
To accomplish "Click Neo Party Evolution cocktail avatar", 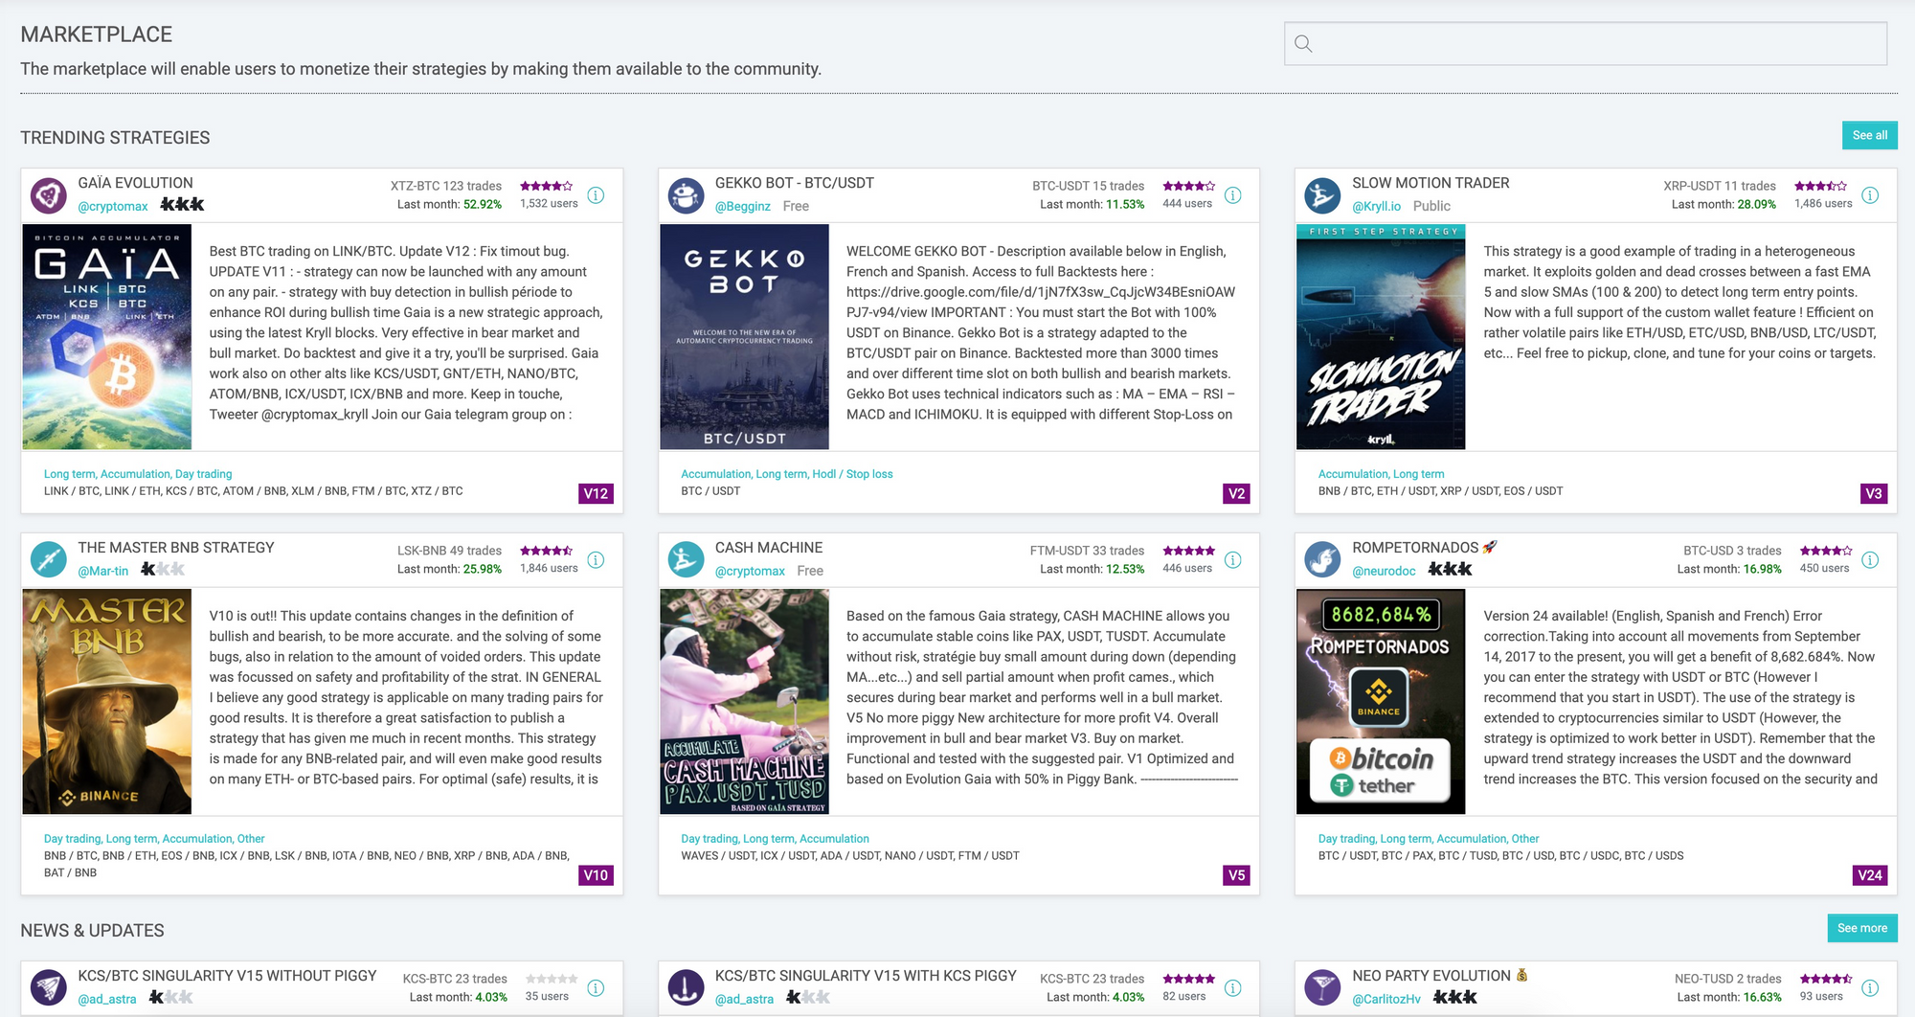I will pyautogui.click(x=1322, y=987).
